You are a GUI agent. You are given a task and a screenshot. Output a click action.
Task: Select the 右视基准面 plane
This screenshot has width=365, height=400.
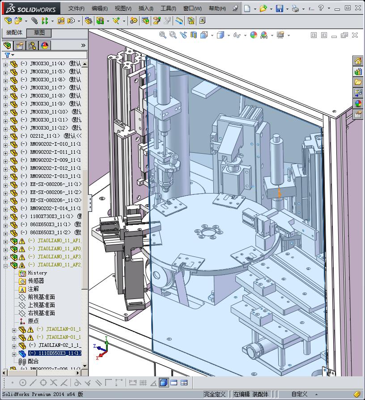pos(41,313)
